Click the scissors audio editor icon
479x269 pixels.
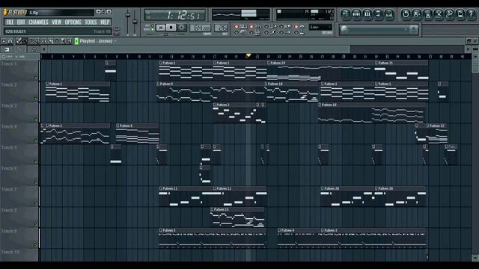[x=439, y=14]
